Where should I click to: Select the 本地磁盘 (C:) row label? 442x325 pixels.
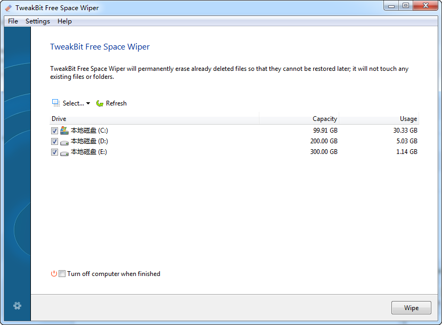pyautogui.click(x=89, y=131)
